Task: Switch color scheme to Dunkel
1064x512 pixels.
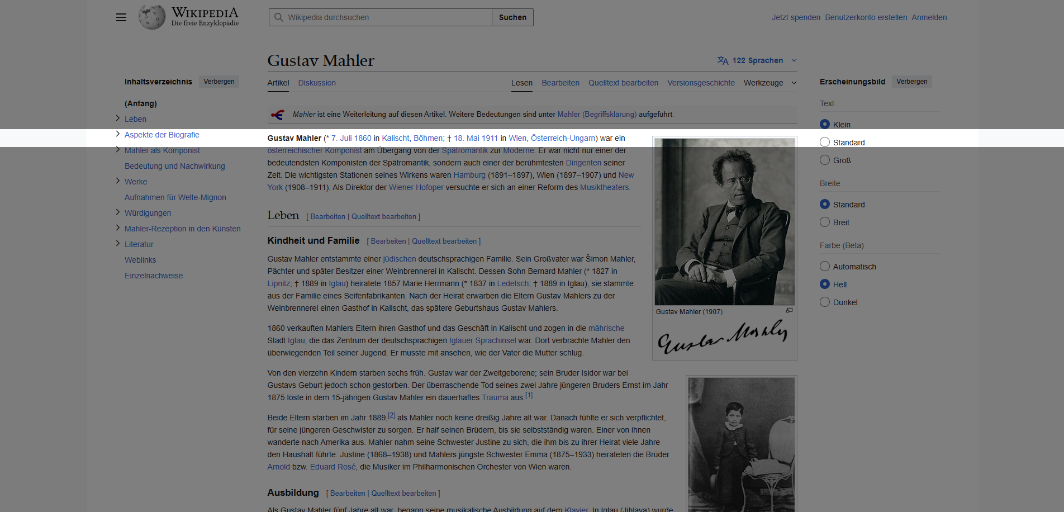Action: click(x=824, y=302)
